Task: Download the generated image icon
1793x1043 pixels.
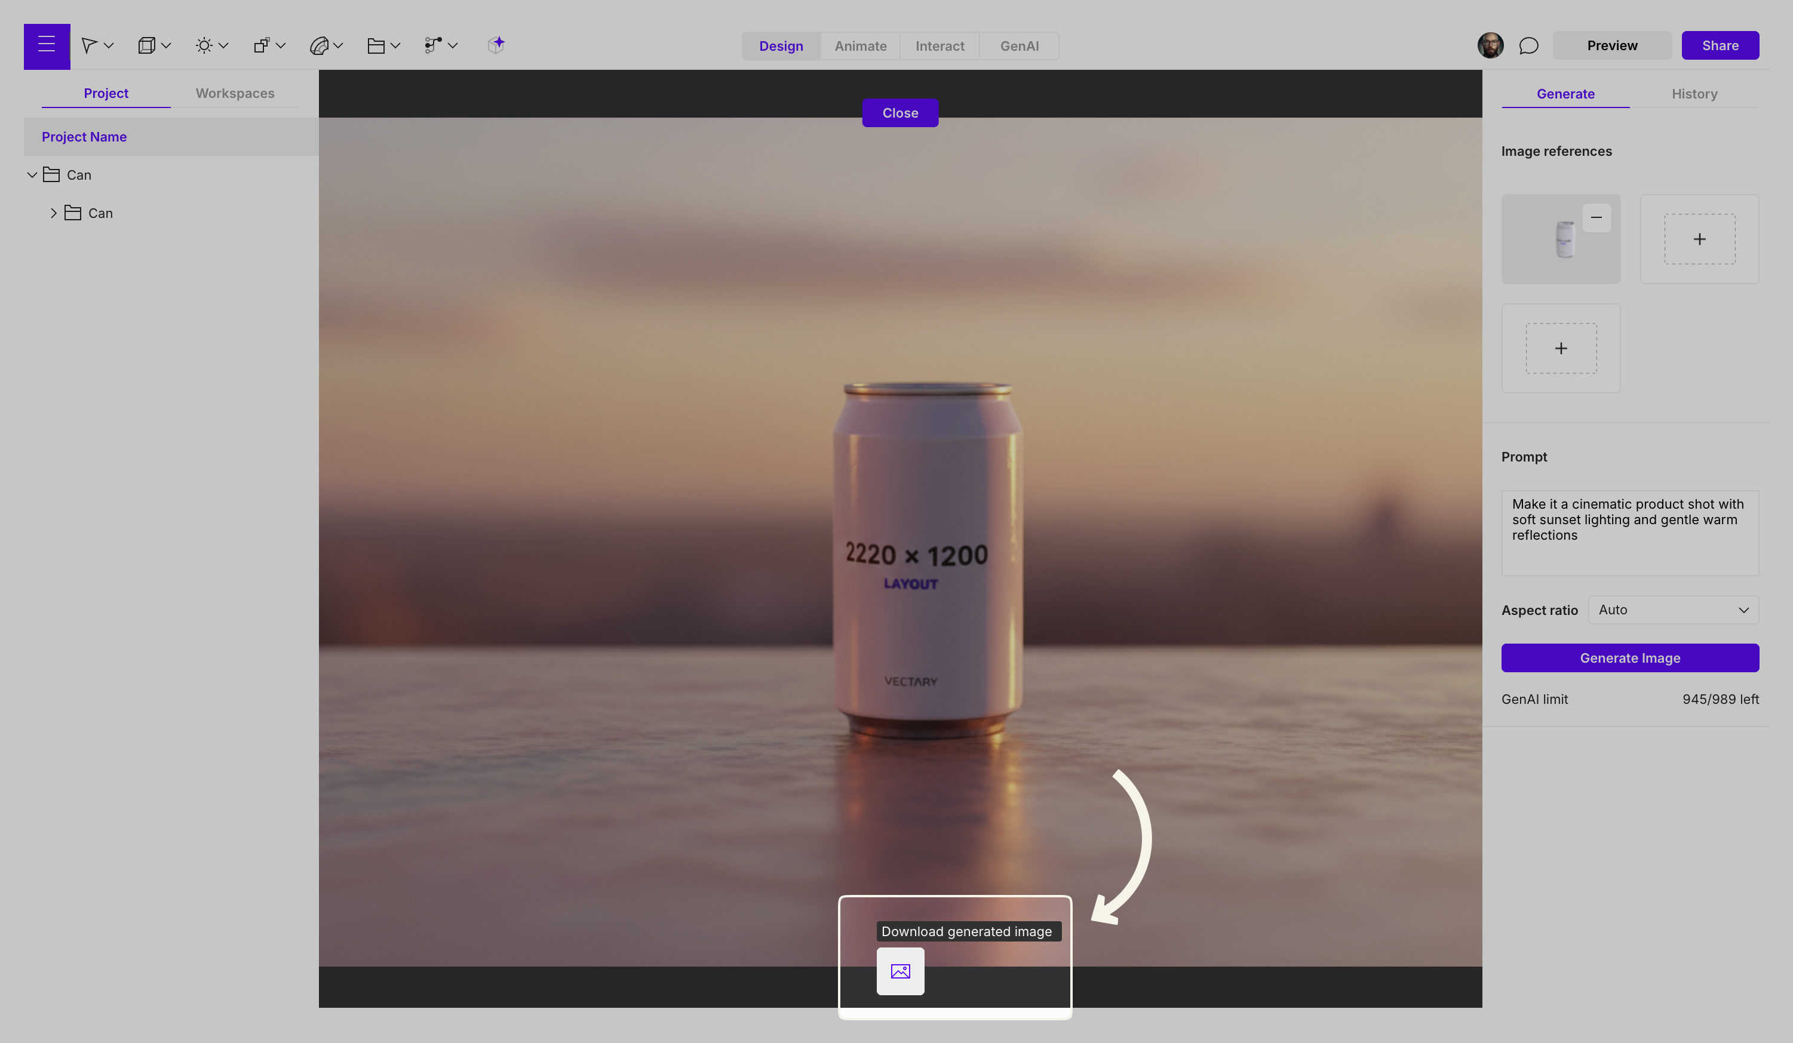Action: (900, 971)
